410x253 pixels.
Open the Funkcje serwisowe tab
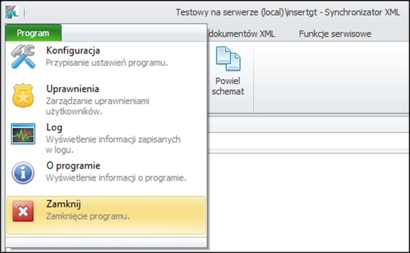click(335, 34)
